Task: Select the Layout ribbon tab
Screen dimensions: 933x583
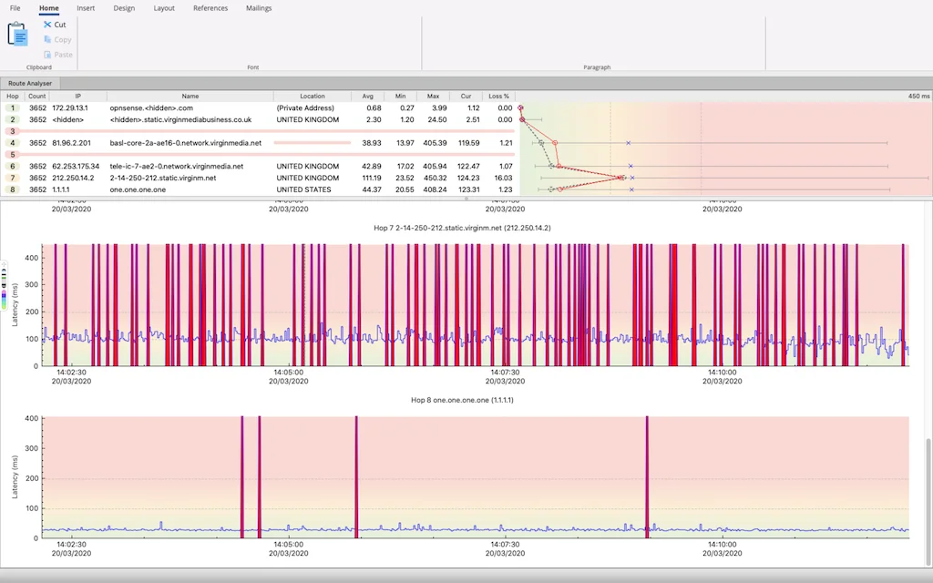Action: pyautogui.click(x=164, y=7)
